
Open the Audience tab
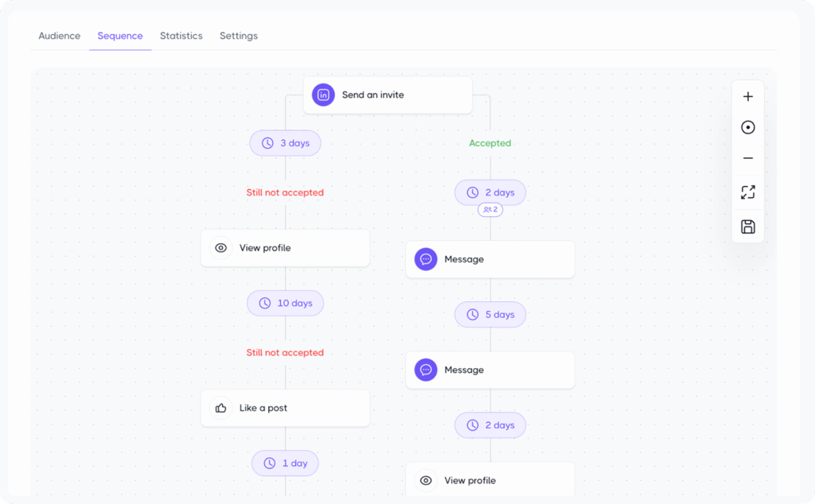tap(60, 36)
